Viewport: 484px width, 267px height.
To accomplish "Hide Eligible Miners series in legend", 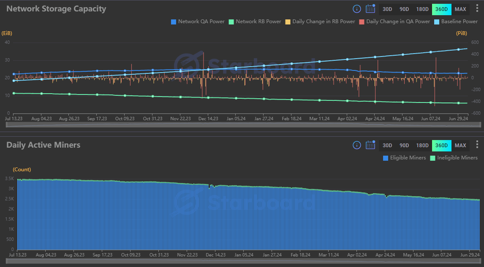I will pyautogui.click(x=404, y=158).
